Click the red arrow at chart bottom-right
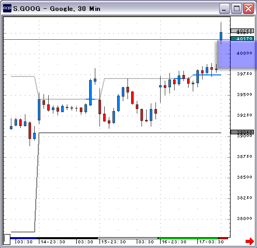The height and width of the screenshot is (248, 257). [250, 241]
